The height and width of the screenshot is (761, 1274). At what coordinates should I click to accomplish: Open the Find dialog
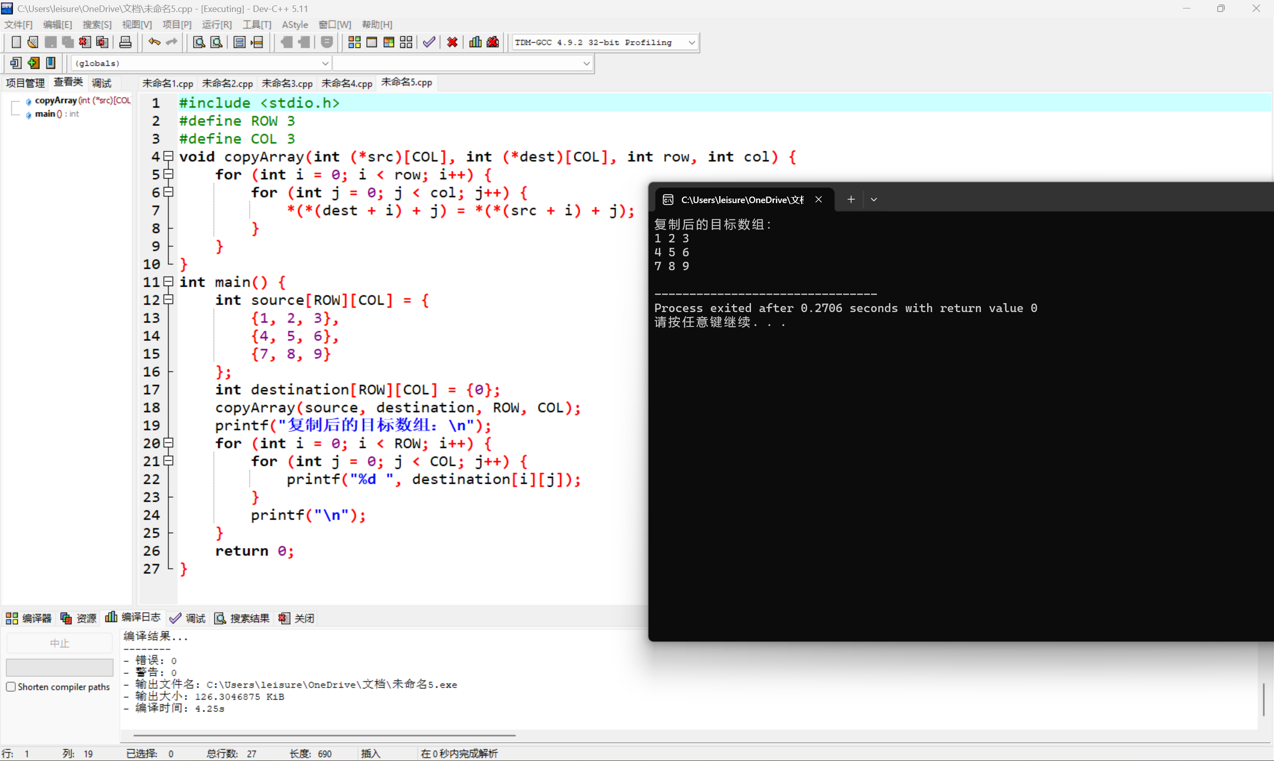click(x=199, y=42)
